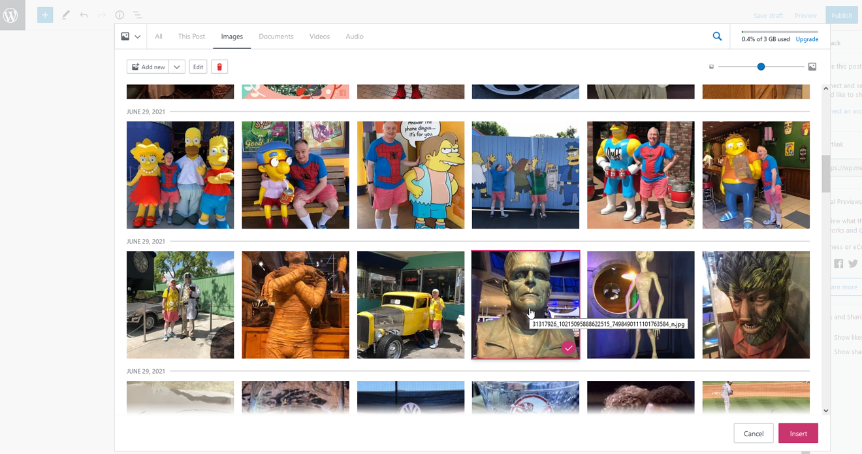
Task: Select Barney statue bar photo
Action: (756, 175)
